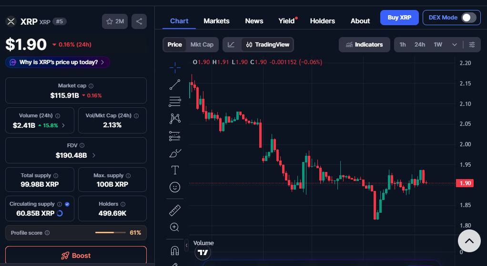Click the 99.98B XRP total supply value
This screenshot has height=266, width=487.
click(x=40, y=184)
